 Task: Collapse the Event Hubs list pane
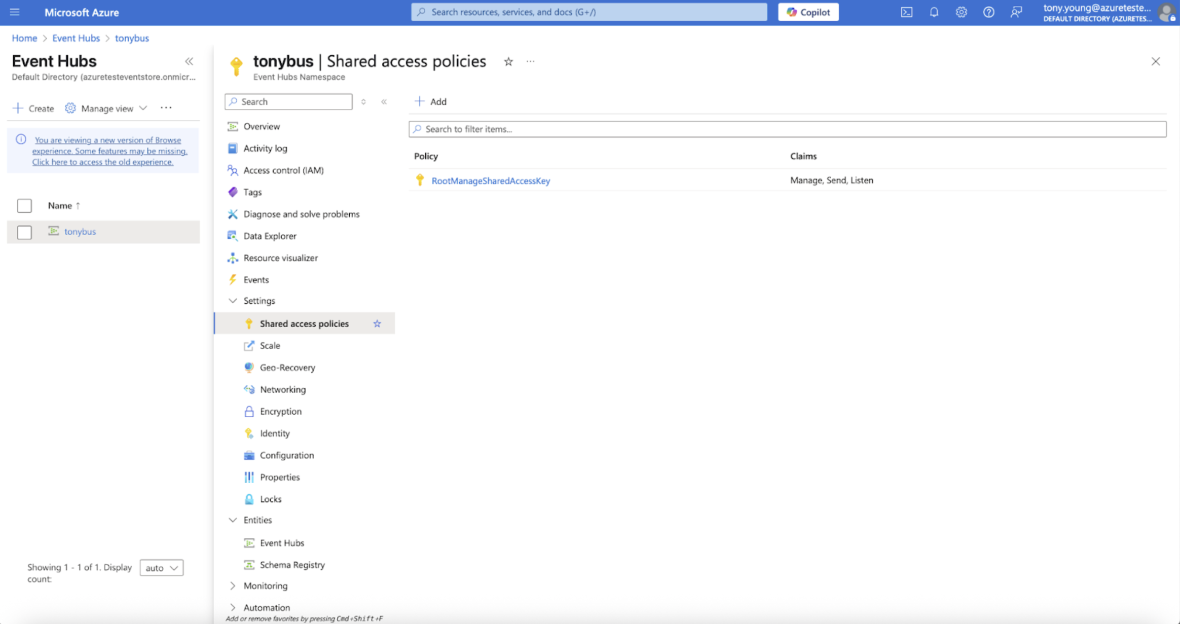tap(189, 61)
